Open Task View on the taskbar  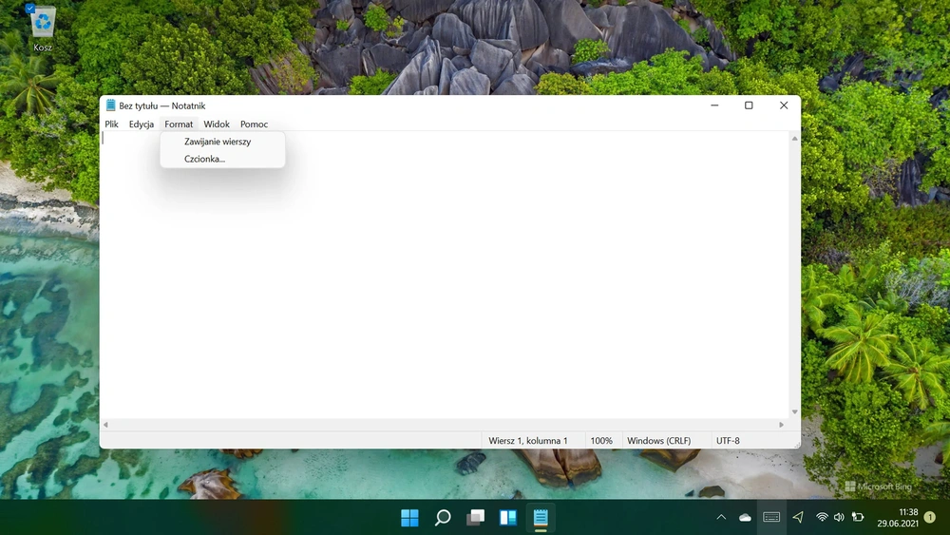476,518
